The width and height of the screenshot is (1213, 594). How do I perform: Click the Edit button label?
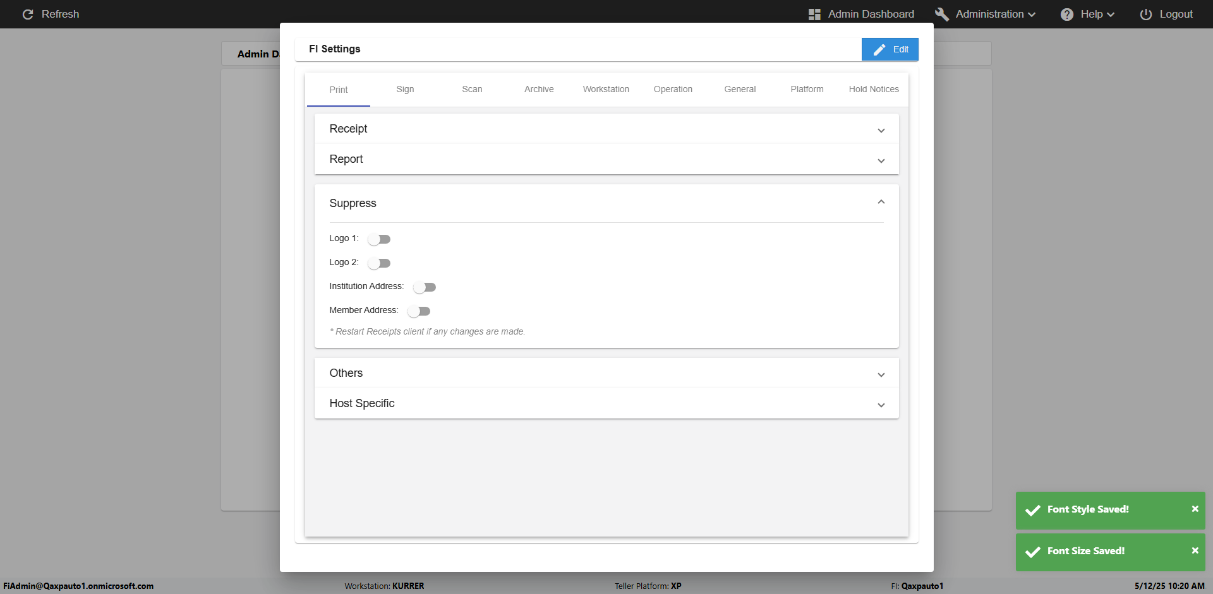[901, 49]
